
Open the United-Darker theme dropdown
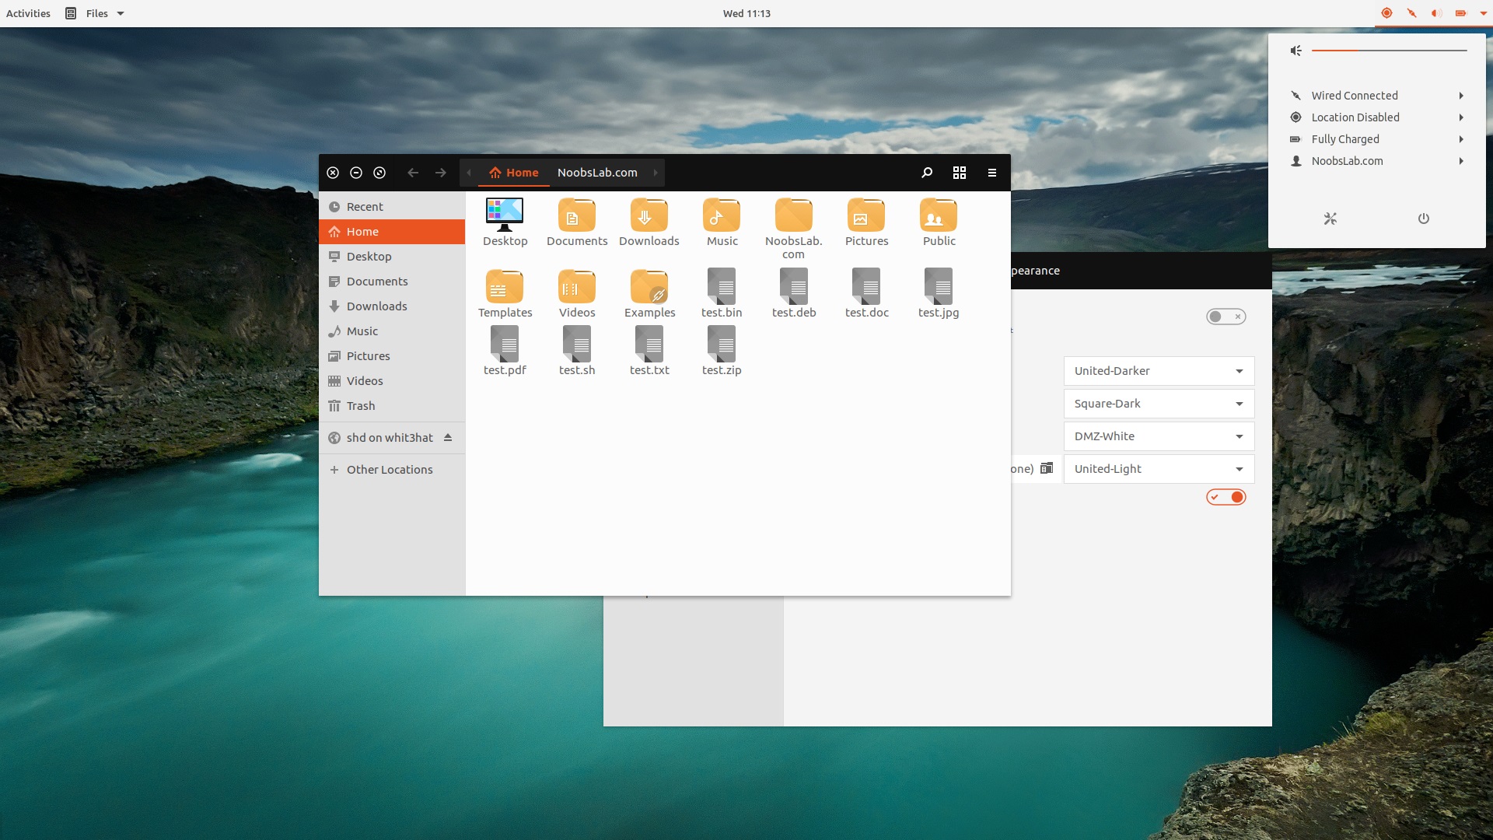[1157, 371]
